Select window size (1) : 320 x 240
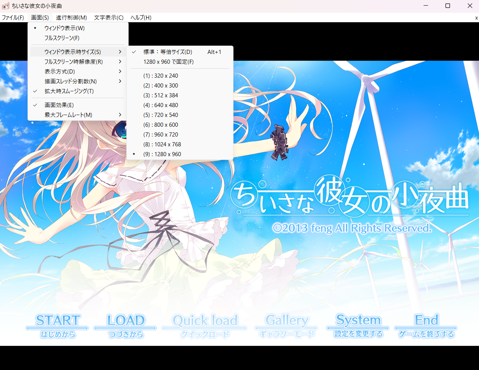This screenshot has height=370, width=479. (180, 76)
